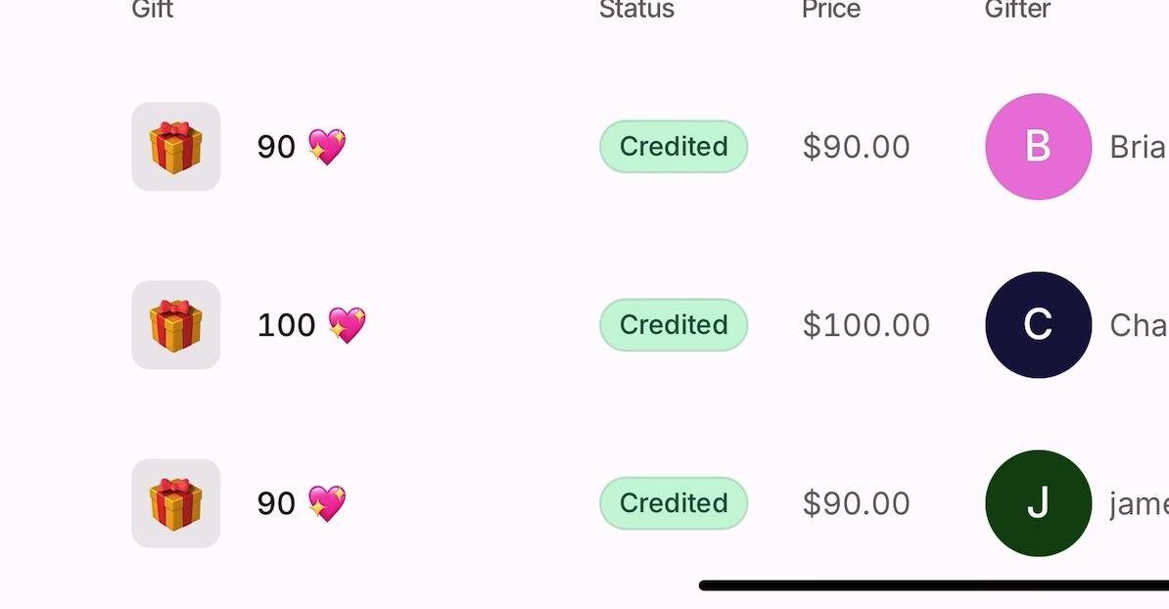
Task: Click the gift box icon in green J avatar's row
Action: click(176, 503)
